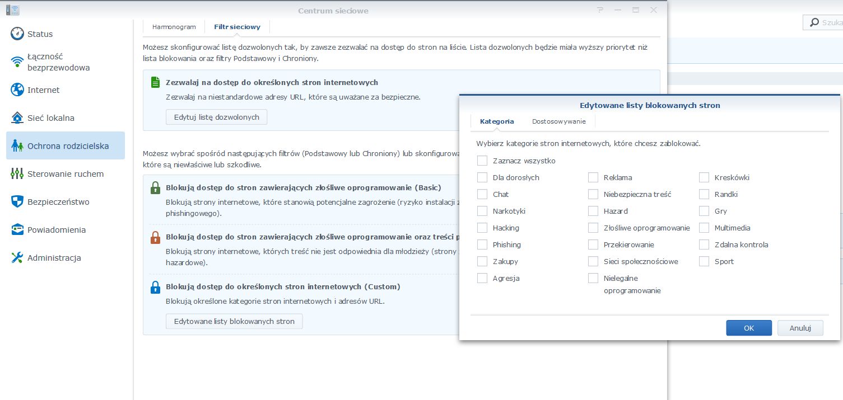Image resolution: width=843 pixels, height=400 pixels.
Task: Check the Zaznacz wszystko checkbox
Action: [482, 161]
